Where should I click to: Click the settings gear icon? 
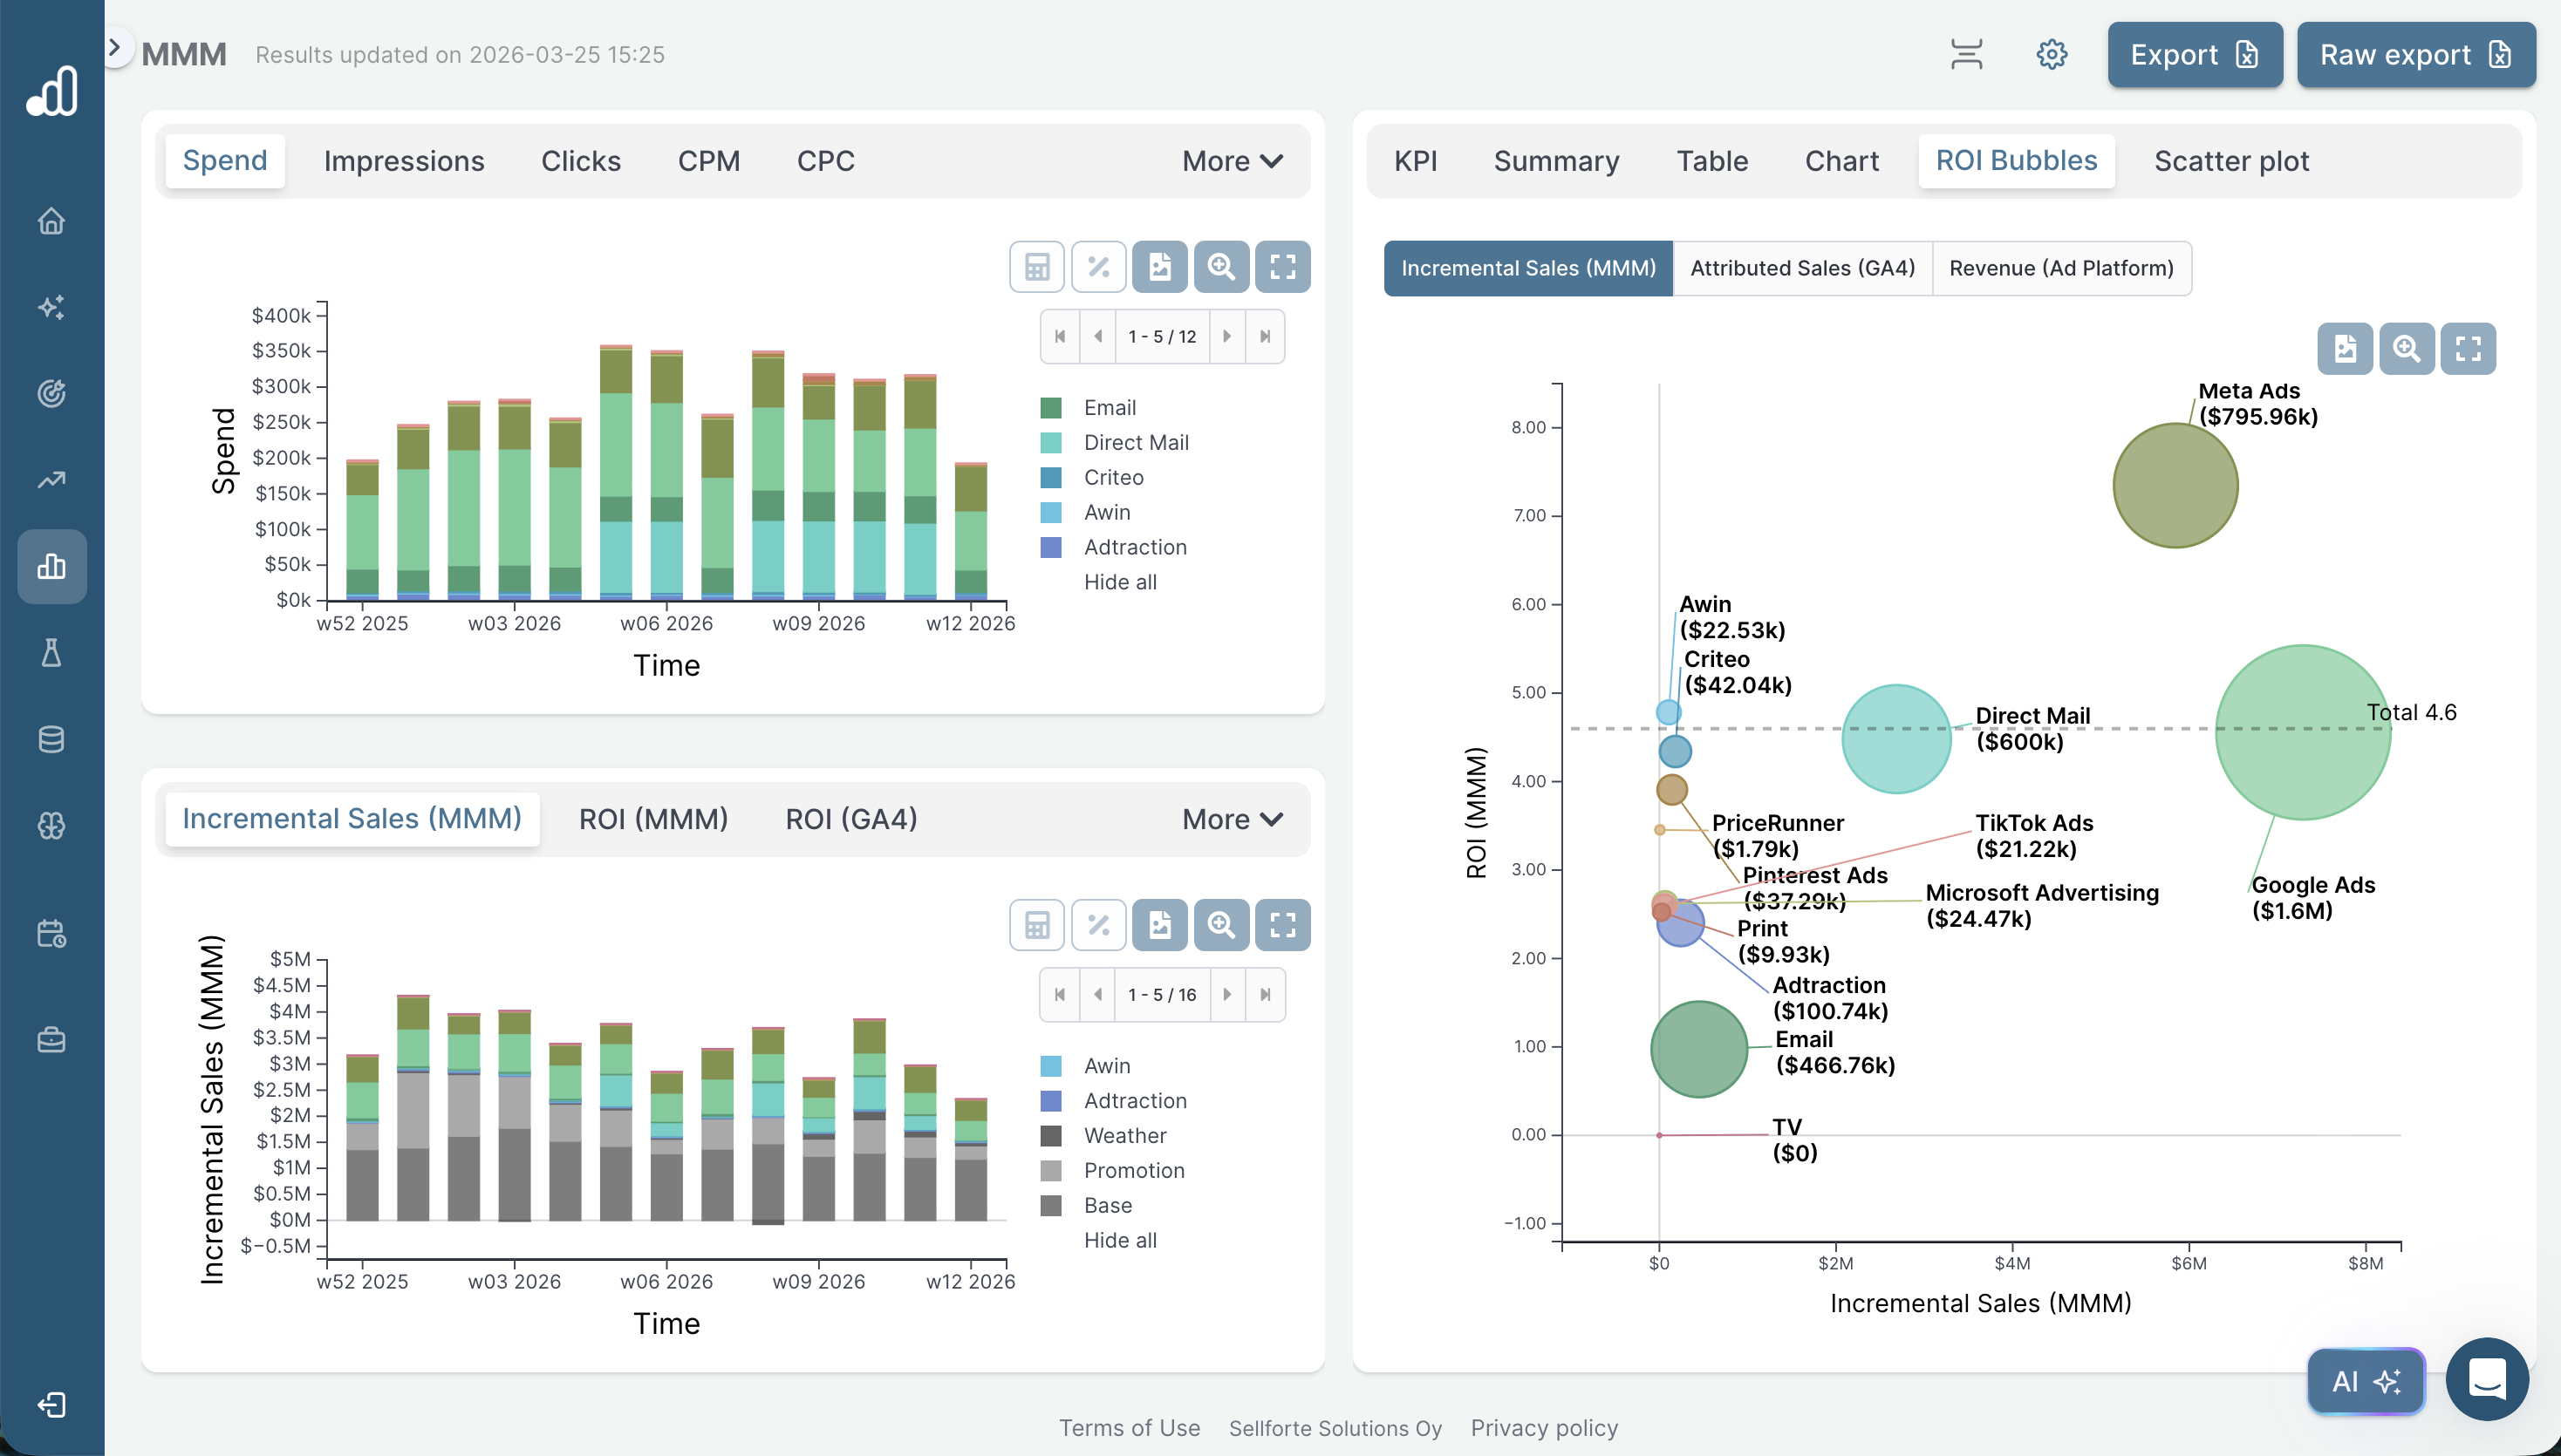click(2051, 55)
